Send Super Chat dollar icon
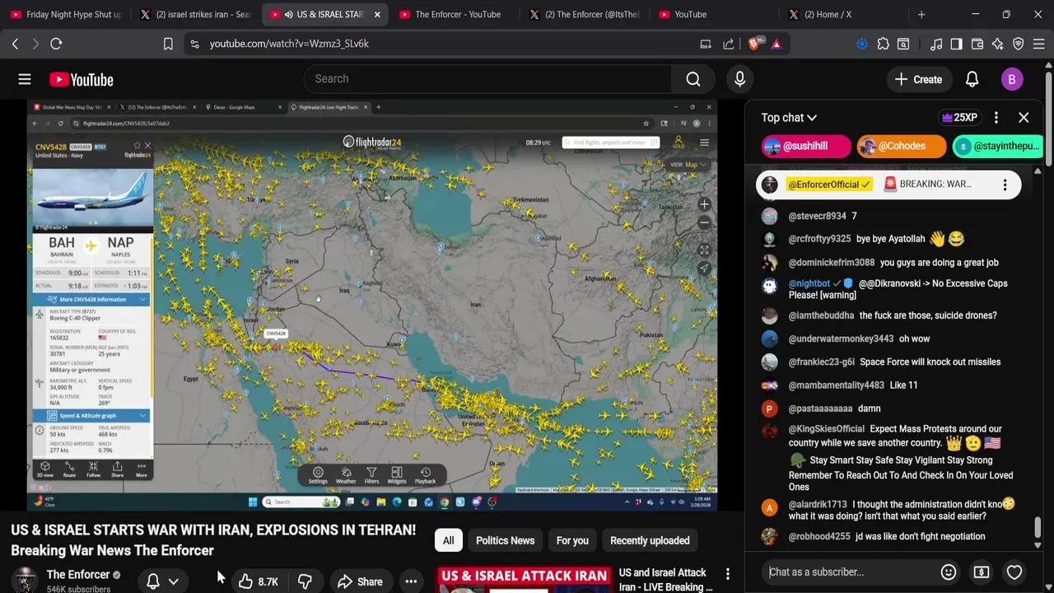 pyautogui.click(x=982, y=572)
